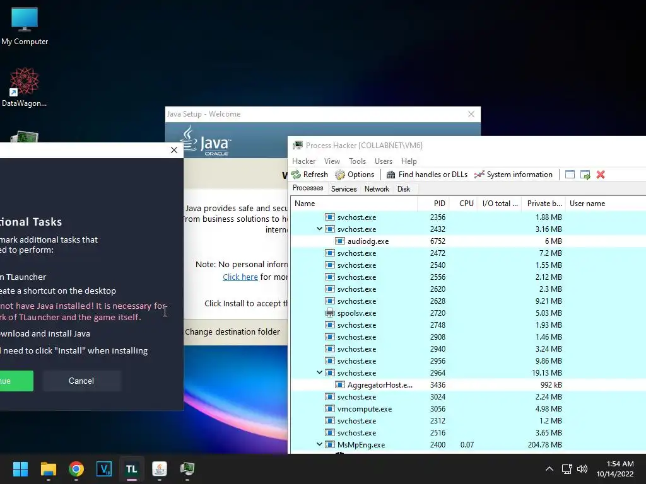This screenshot has width=646, height=484.
Task: Select svchost.exe with PID 2356
Action: (x=468, y=217)
